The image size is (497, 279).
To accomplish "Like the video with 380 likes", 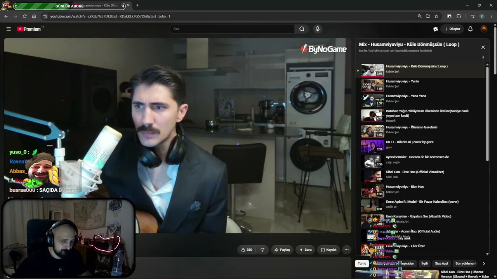I will pyautogui.click(x=247, y=250).
